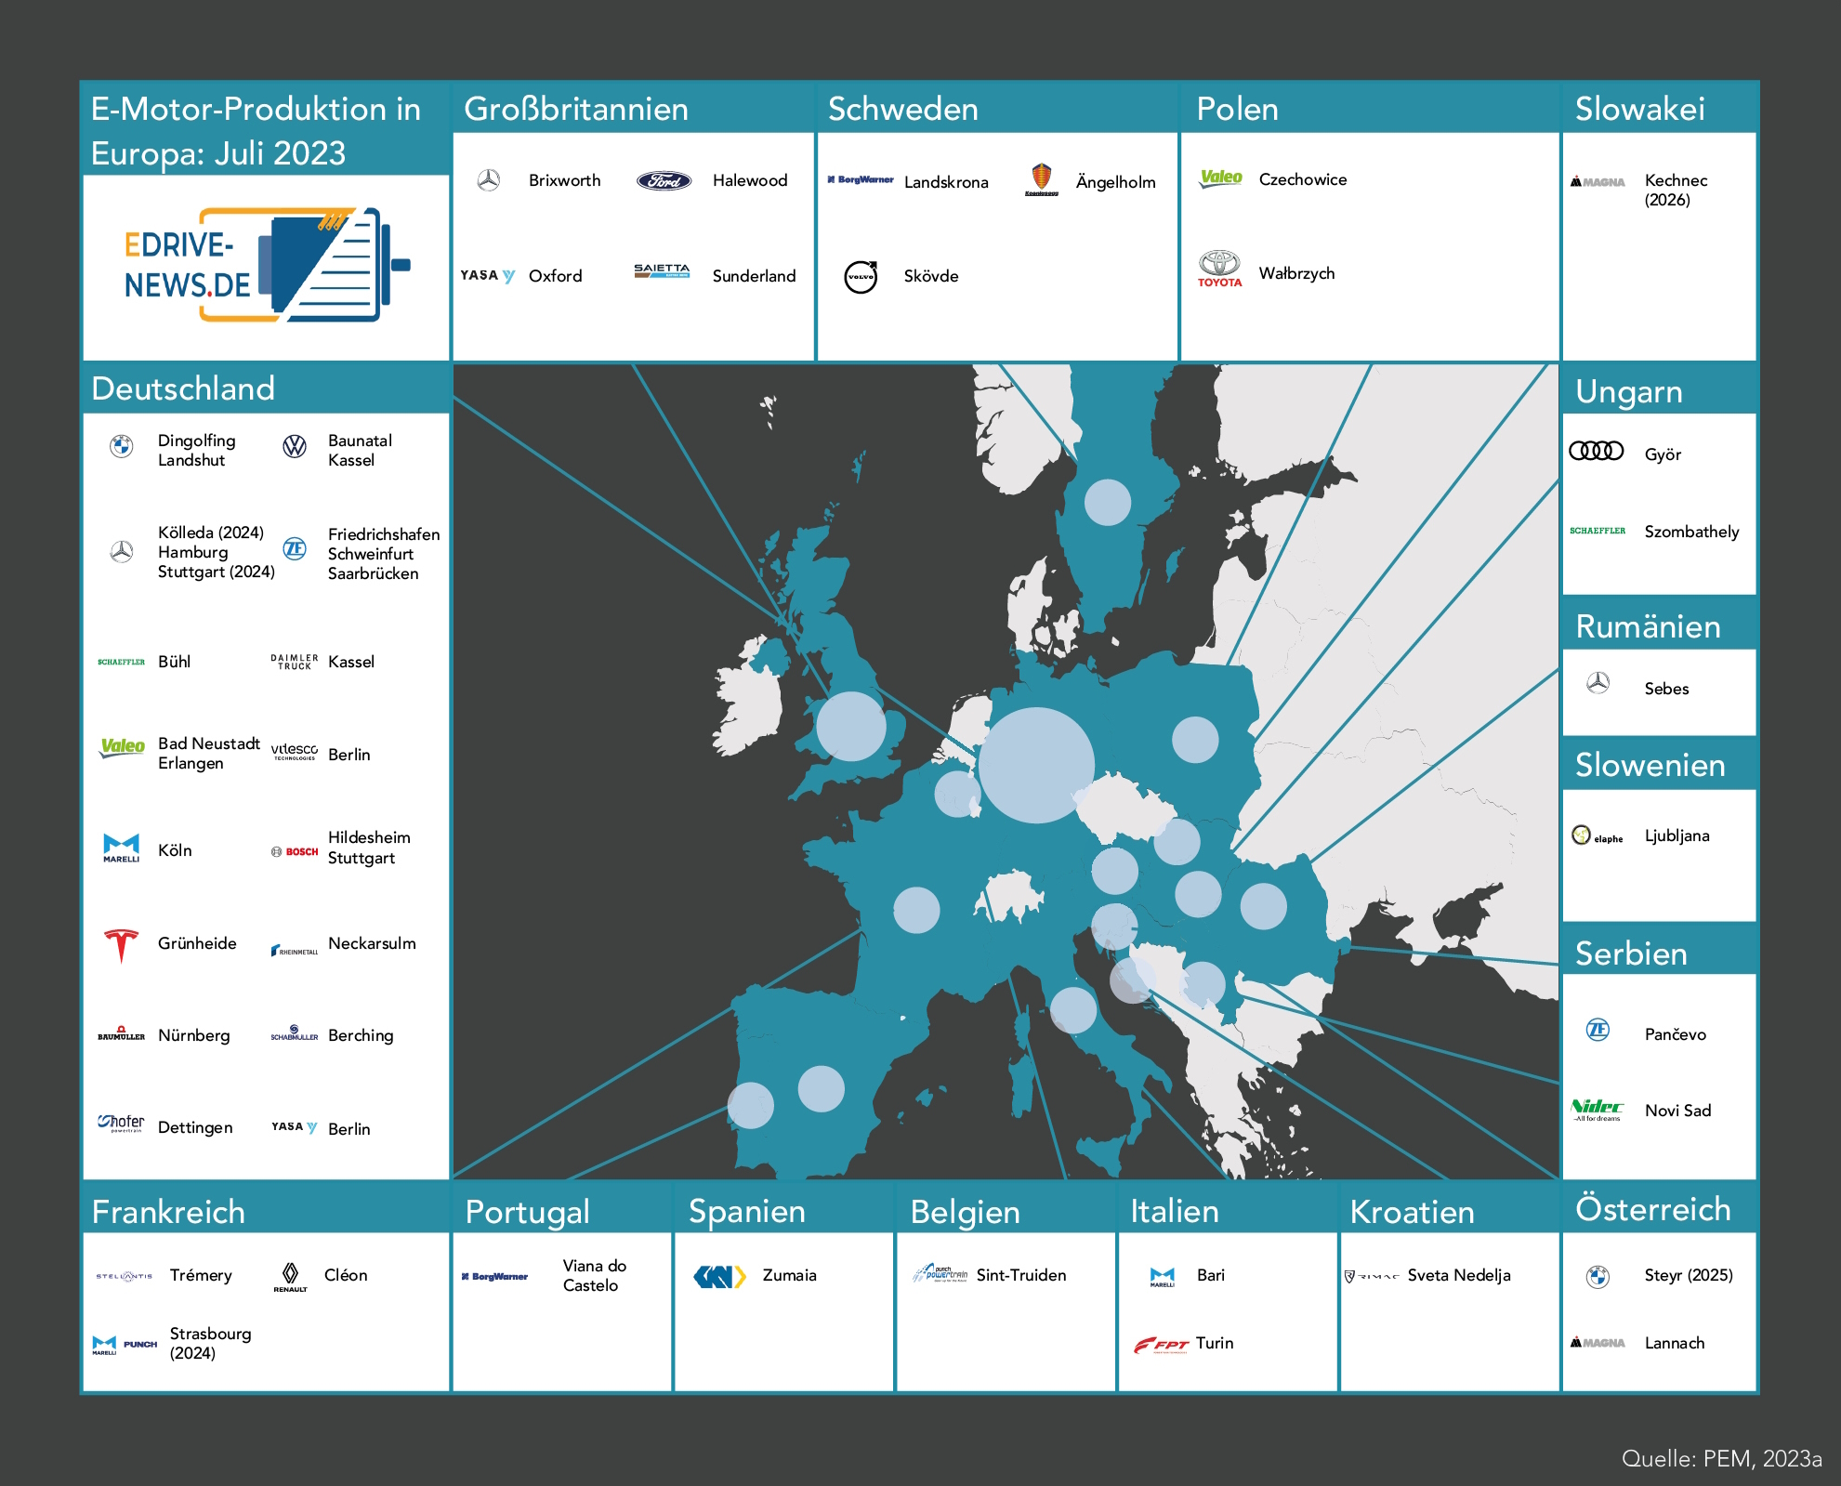Click the Marelli logo beside Köln

coord(121,848)
